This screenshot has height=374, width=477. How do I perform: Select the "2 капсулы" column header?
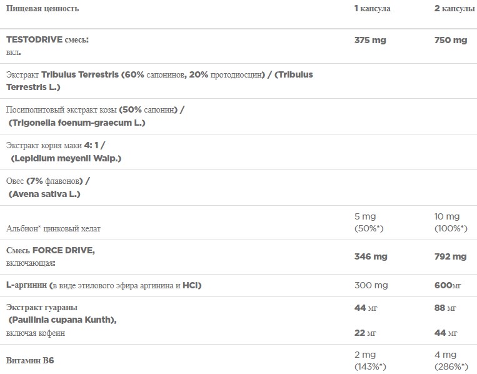454,9
